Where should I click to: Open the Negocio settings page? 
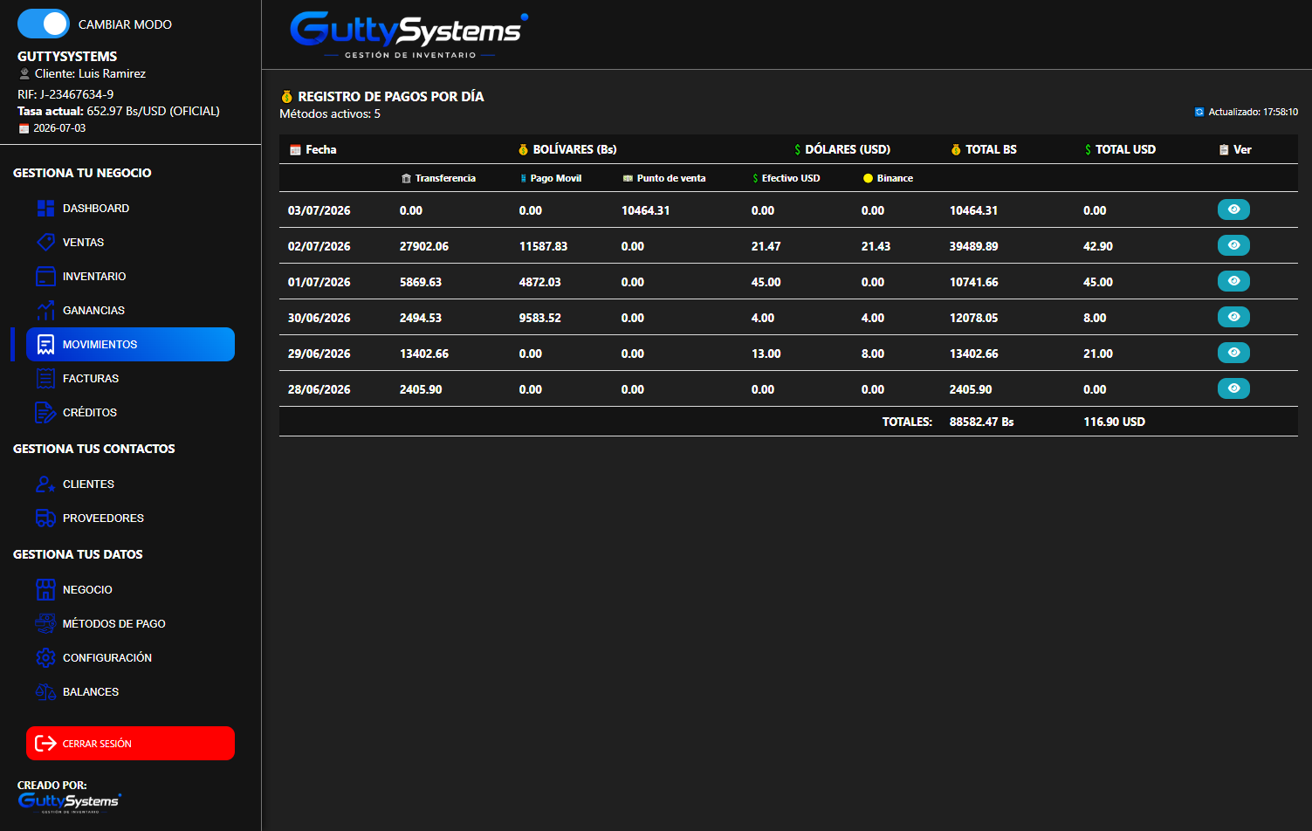click(x=130, y=589)
